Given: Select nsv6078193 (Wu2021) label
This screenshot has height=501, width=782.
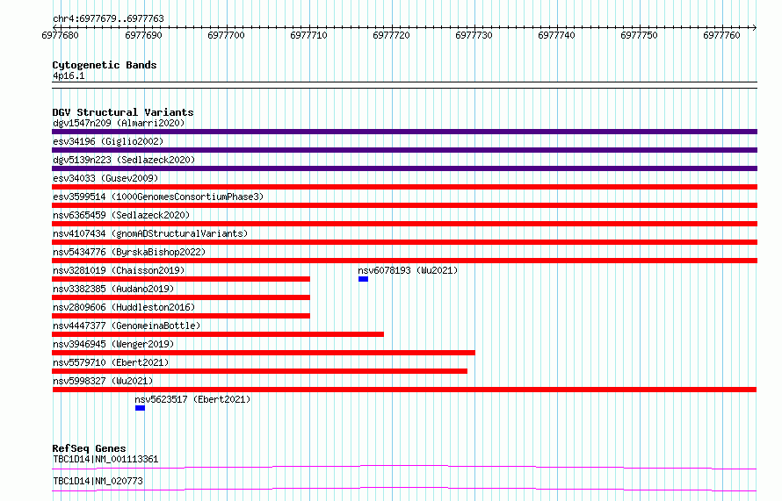Looking at the screenshot, I should point(408,270).
